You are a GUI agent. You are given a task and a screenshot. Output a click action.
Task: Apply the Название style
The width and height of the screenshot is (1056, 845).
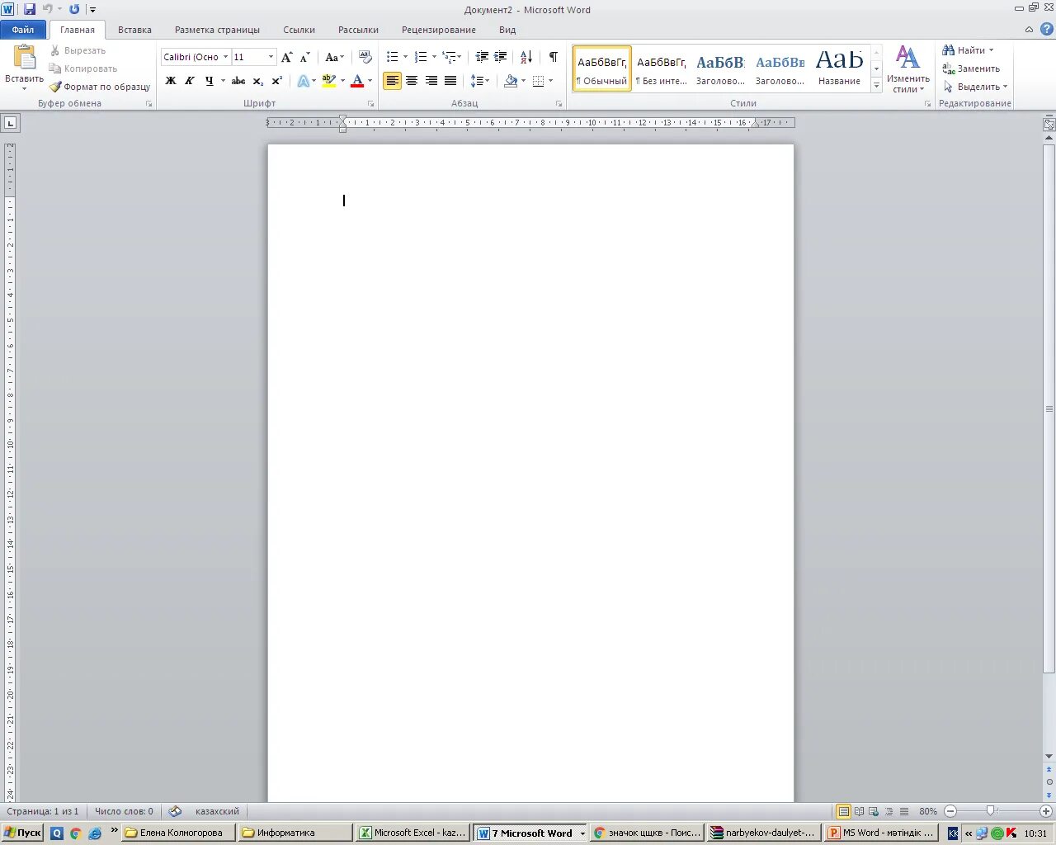click(839, 68)
